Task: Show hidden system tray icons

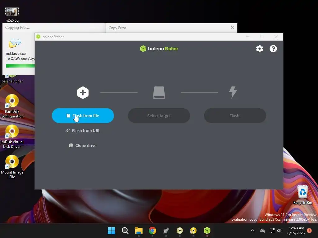Action: [x=252, y=231]
